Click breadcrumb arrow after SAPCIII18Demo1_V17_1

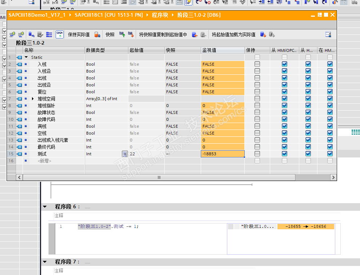[70, 15]
